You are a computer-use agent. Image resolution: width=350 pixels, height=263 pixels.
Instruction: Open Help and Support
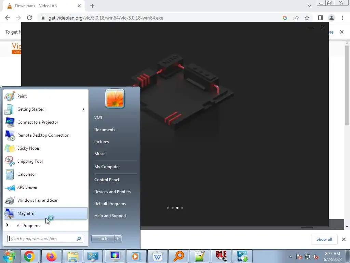pos(110,216)
